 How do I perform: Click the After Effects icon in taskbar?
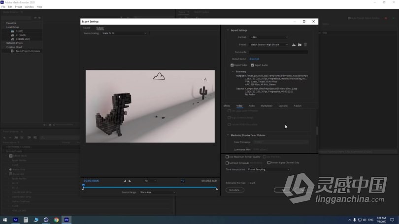pos(16,220)
